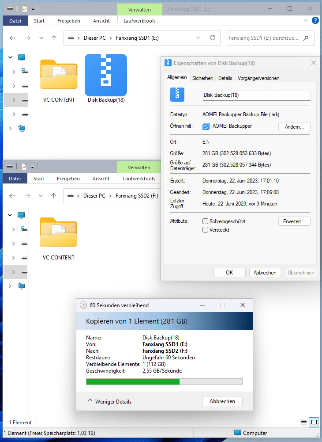Select This PC icon in E: navigation pane
Screen dimensions: 322x442
(22, 57)
